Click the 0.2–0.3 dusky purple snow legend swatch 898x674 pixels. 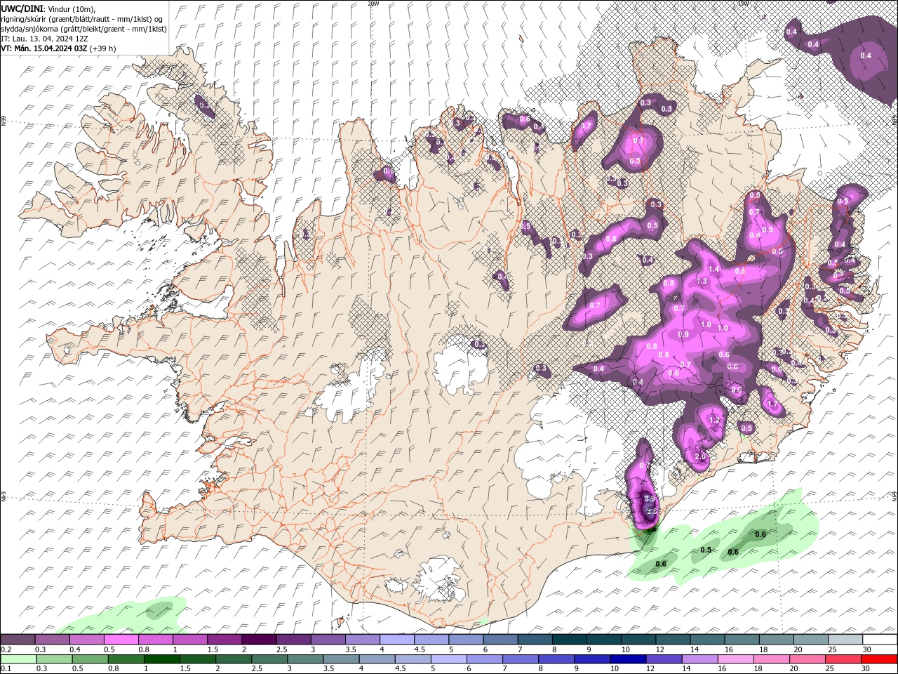[18, 640]
